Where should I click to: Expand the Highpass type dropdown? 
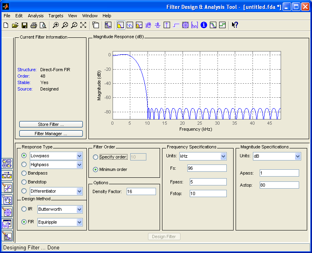pos(79,165)
